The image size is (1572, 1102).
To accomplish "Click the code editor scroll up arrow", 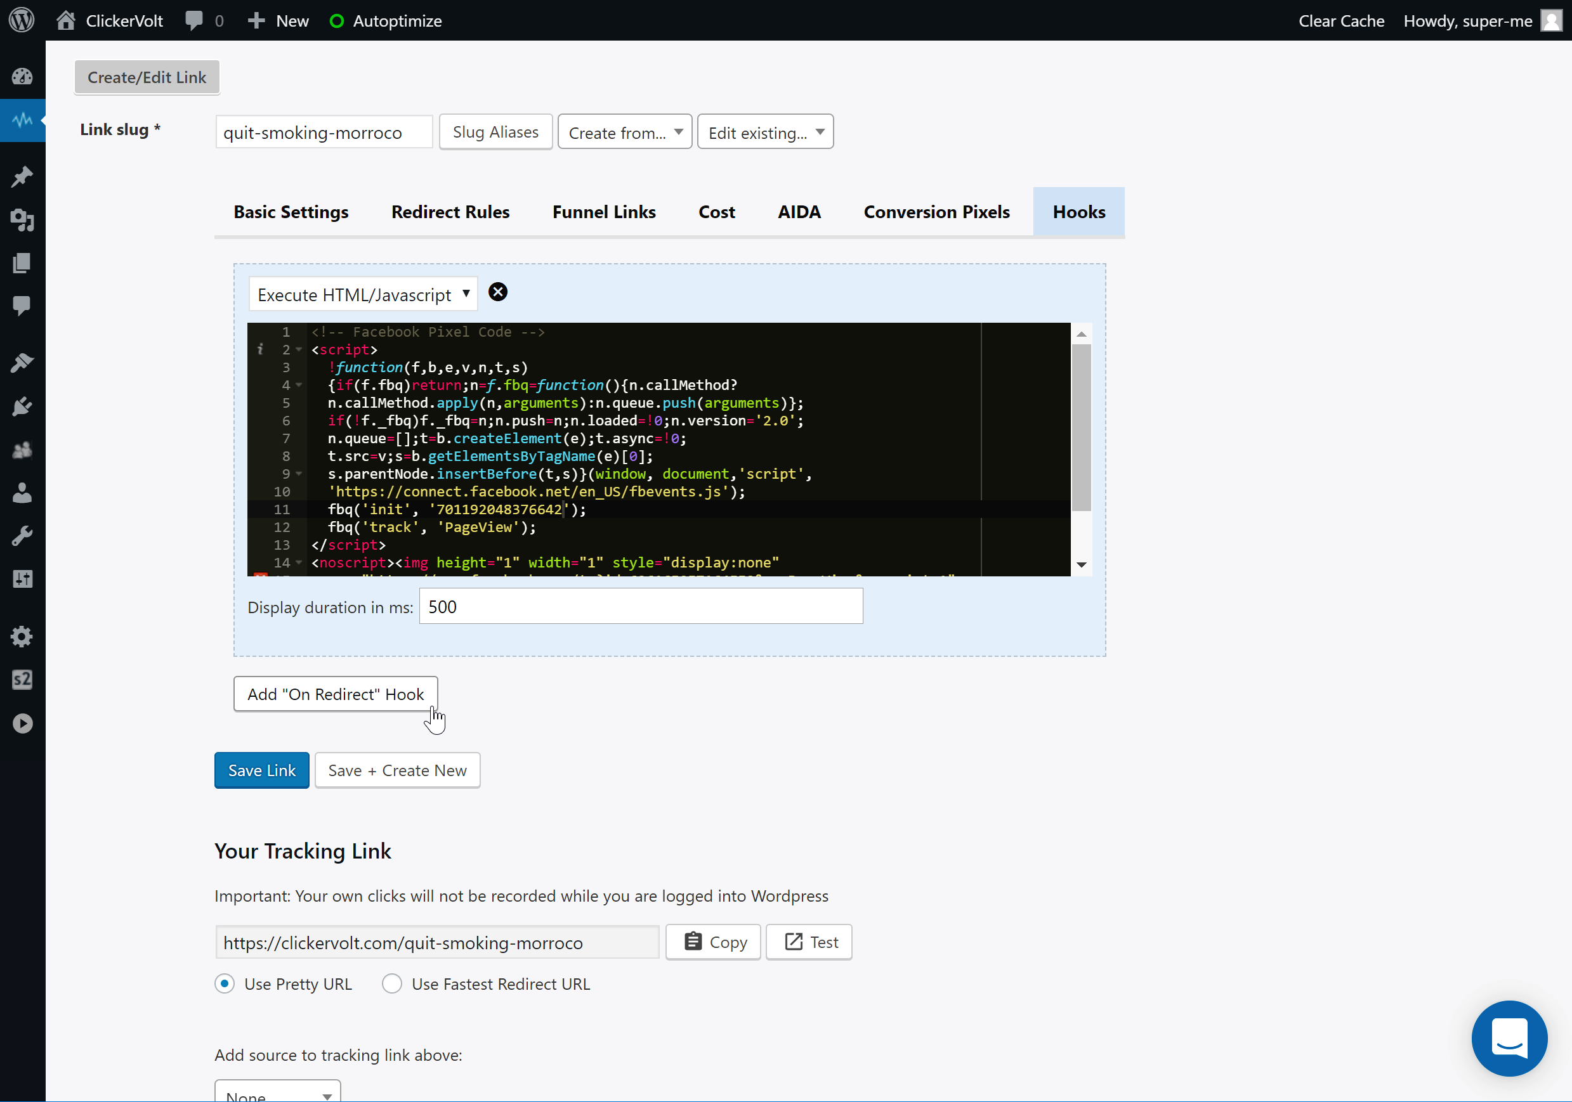I will pyautogui.click(x=1081, y=334).
